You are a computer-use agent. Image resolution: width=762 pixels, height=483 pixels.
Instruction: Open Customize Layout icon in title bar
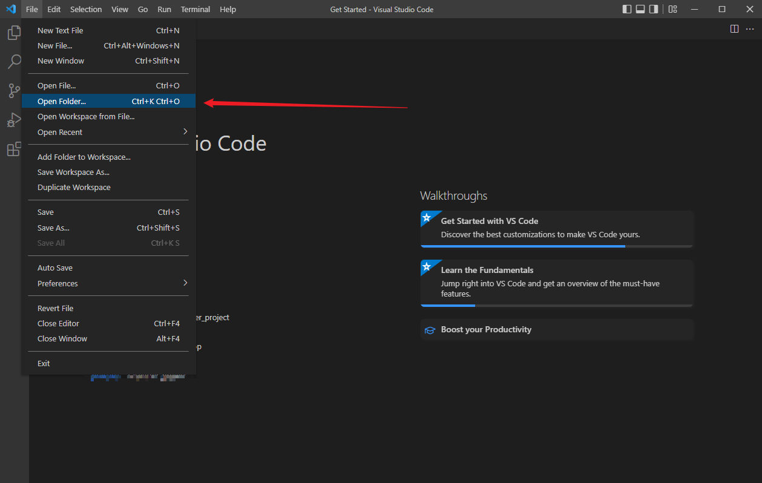(673, 9)
